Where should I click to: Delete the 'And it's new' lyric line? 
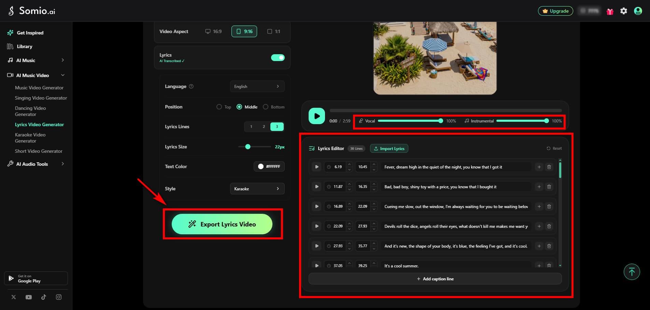click(x=549, y=246)
